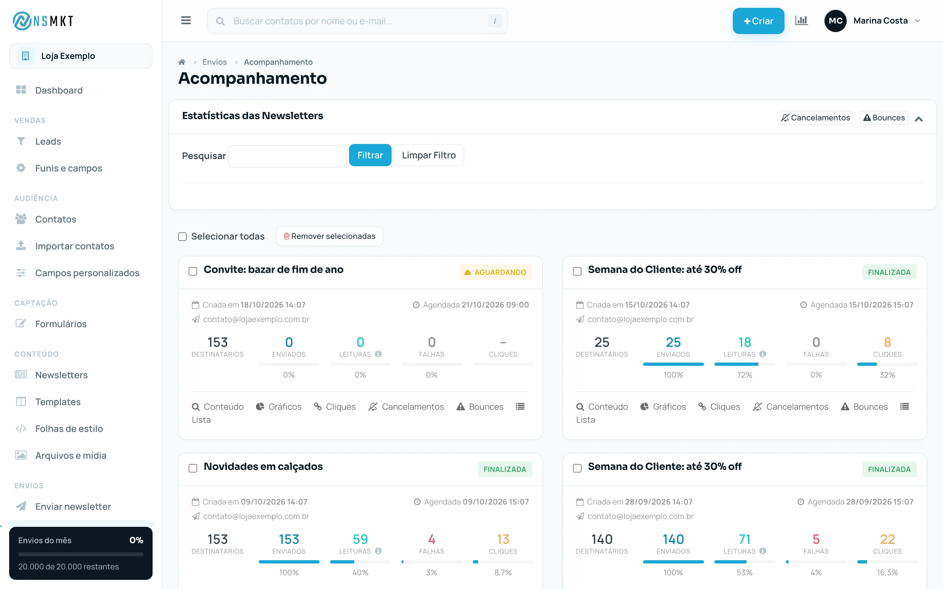Open Templates in sidebar
The width and height of the screenshot is (943, 589).
(58, 402)
